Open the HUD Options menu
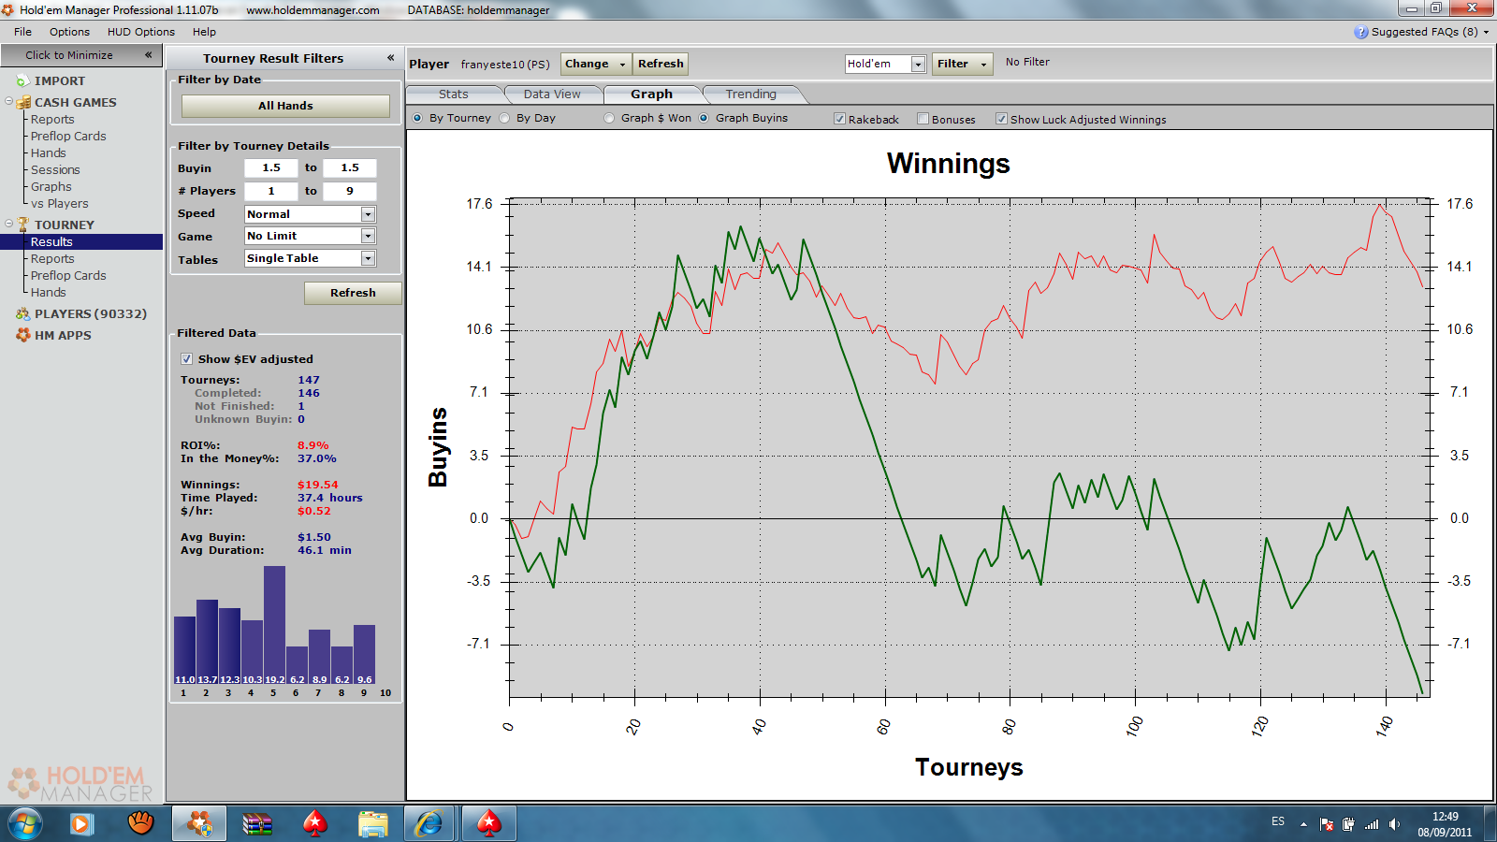The width and height of the screenshot is (1497, 842). [x=140, y=32]
